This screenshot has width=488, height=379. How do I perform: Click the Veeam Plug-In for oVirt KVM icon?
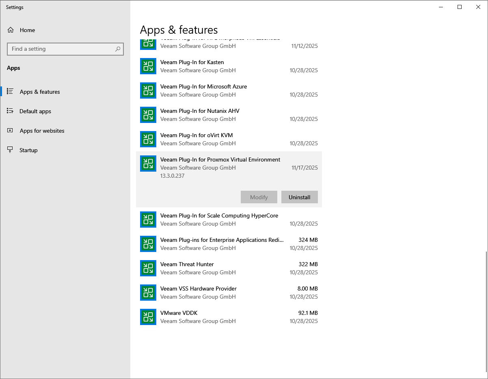coord(148,139)
